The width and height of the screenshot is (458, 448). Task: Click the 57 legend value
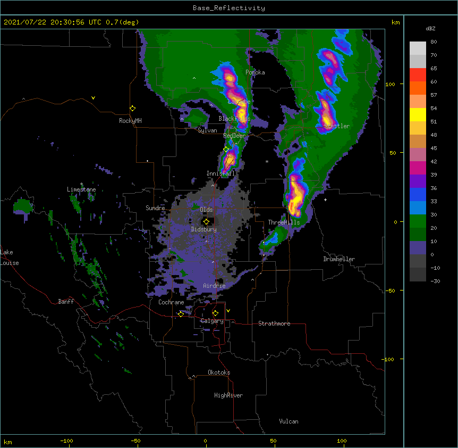click(x=434, y=95)
